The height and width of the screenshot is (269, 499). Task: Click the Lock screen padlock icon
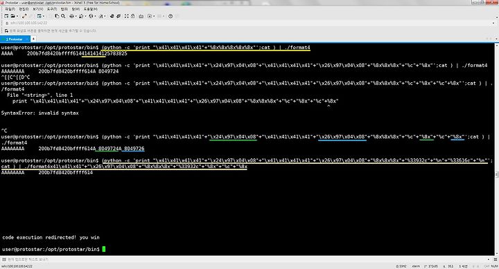pyautogui.click(x=132, y=16)
